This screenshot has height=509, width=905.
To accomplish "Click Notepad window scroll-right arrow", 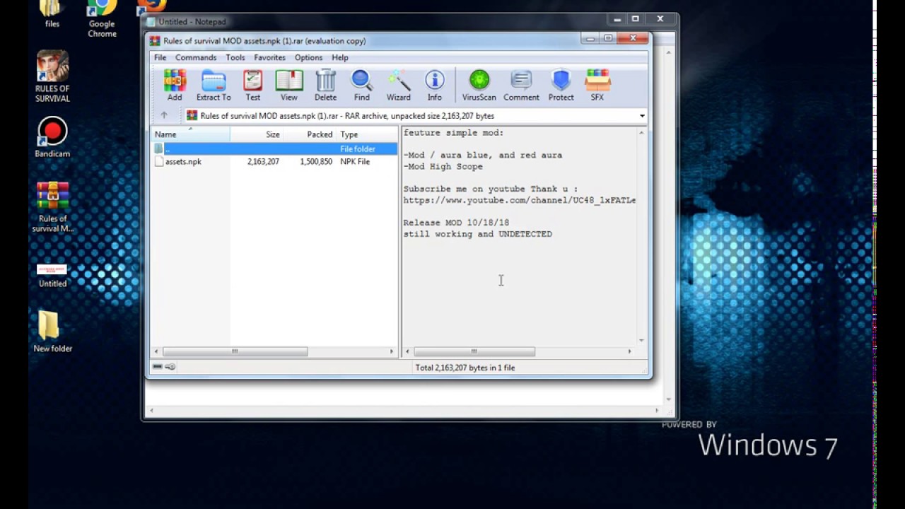I will [x=657, y=410].
